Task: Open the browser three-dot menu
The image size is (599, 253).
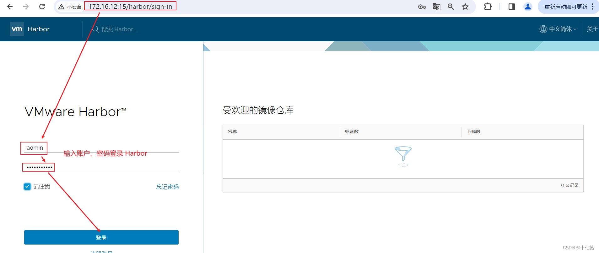Action: [593, 7]
